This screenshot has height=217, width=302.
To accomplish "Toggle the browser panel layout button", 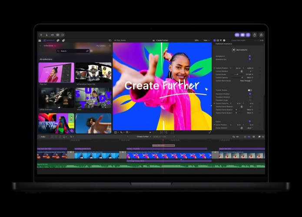I will [x=237, y=35].
